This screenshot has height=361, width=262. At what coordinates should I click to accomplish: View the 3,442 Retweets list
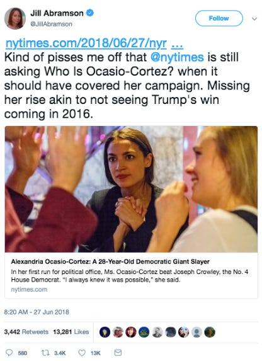[x=26, y=332]
